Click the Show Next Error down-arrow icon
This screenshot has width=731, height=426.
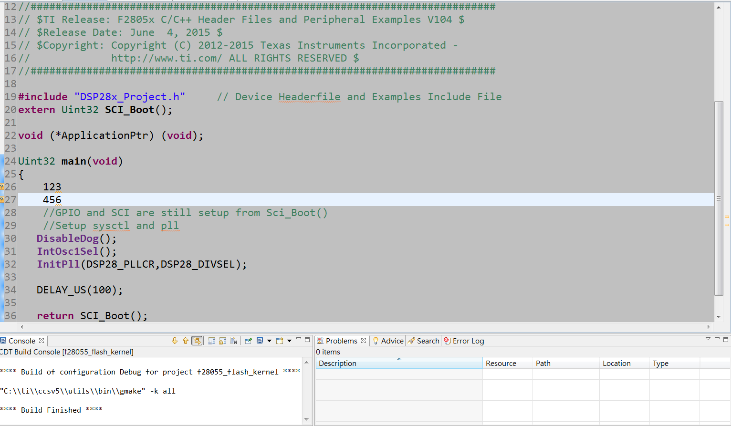[175, 341]
